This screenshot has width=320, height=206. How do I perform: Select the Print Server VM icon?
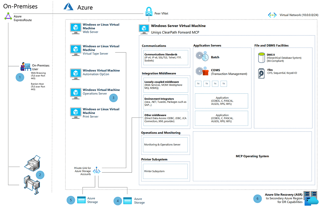point(76,113)
